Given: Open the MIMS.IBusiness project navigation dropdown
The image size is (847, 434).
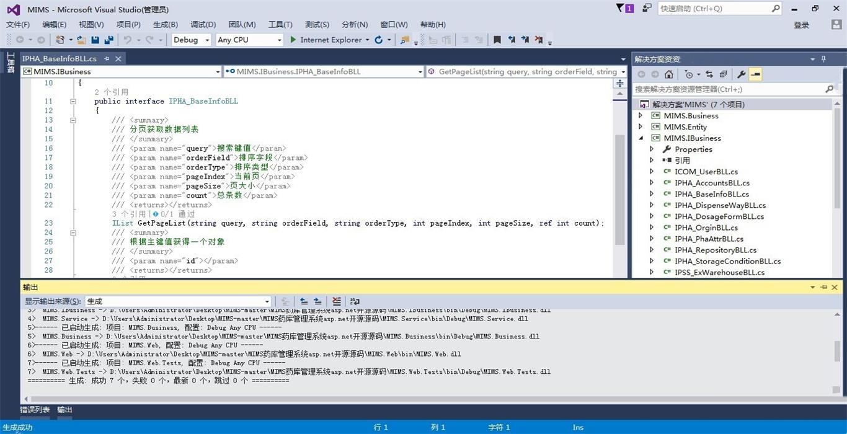Looking at the screenshot, I should 121,72.
